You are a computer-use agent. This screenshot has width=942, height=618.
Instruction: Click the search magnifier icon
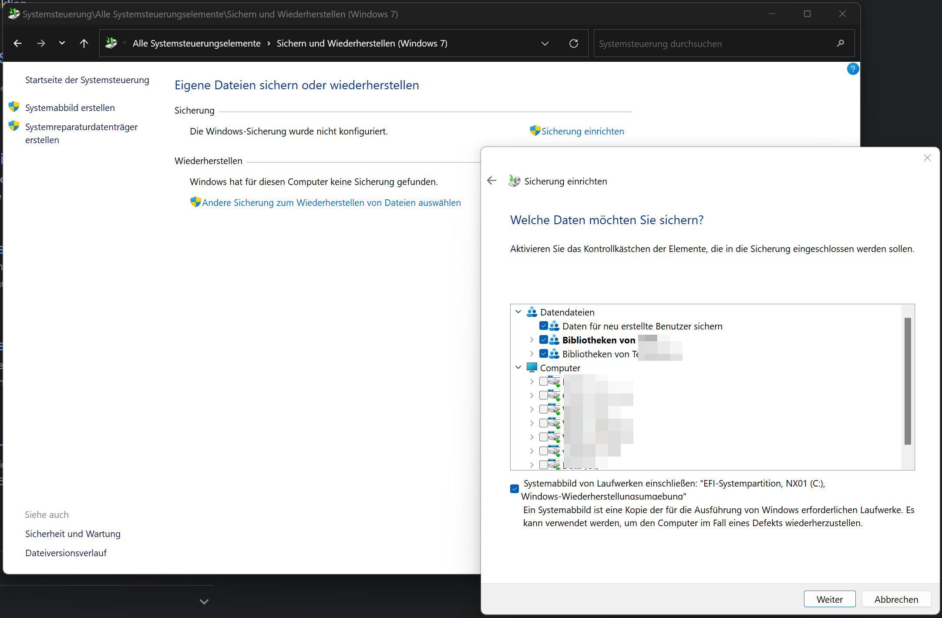pos(840,44)
